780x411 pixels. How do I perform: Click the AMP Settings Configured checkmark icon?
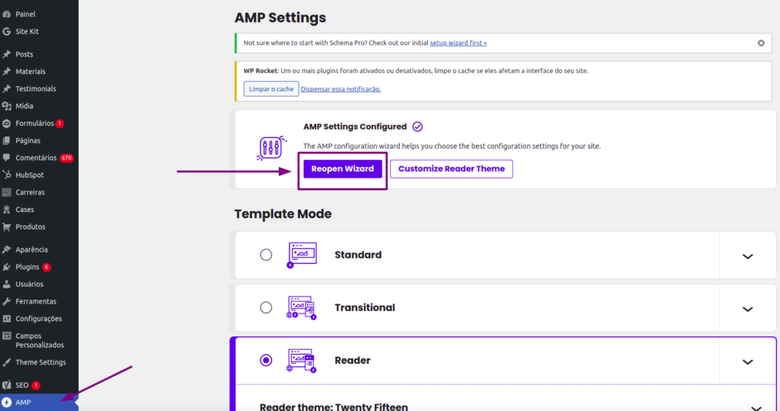click(x=417, y=127)
